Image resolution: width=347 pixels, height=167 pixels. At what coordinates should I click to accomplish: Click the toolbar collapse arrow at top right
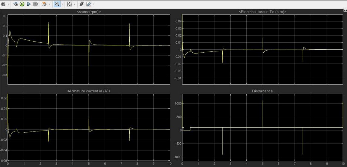(x=345, y=11)
